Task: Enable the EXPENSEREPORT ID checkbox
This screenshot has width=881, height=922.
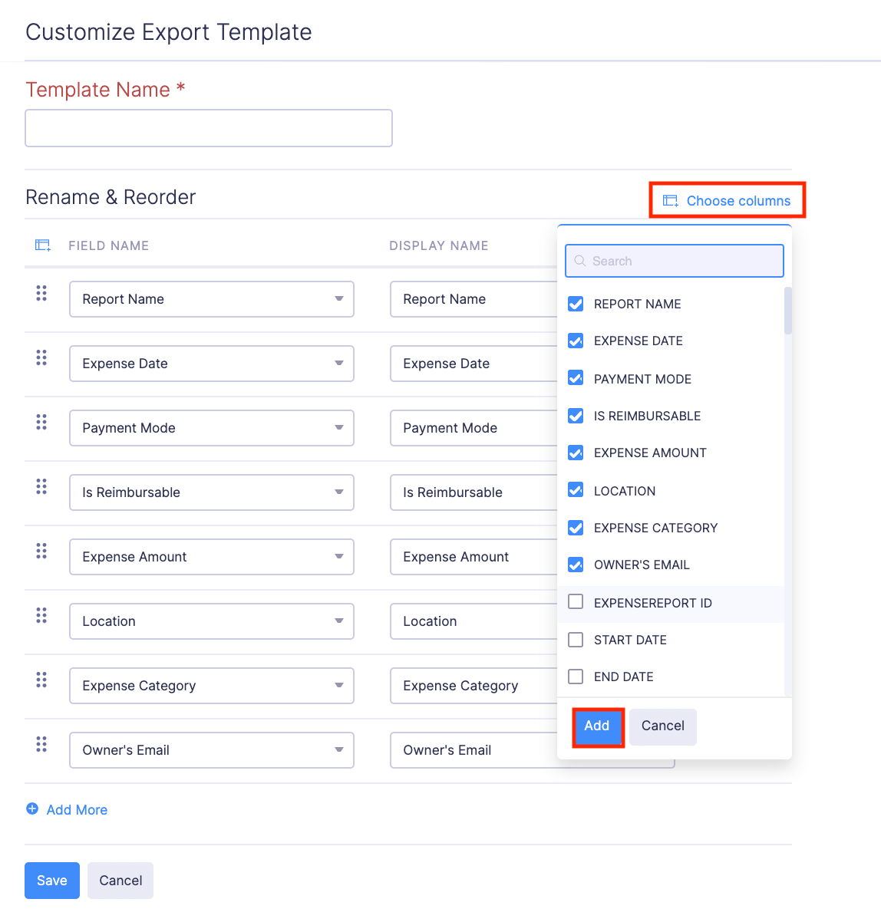Action: click(x=576, y=602)
